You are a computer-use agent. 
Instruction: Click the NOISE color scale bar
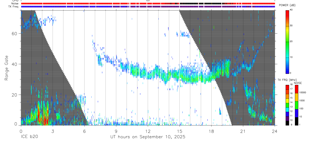click(x=296, y=105)
